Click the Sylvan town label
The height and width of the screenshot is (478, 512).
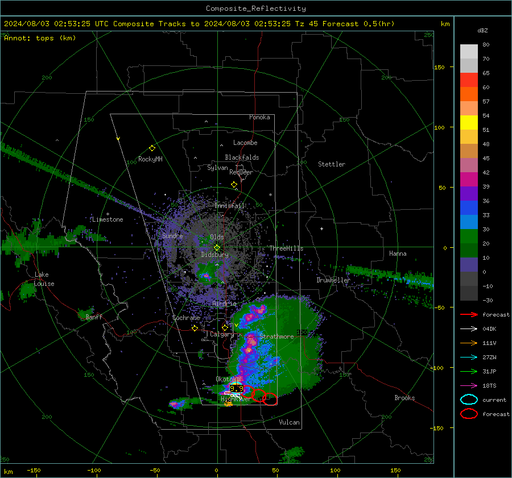(217, 168)
